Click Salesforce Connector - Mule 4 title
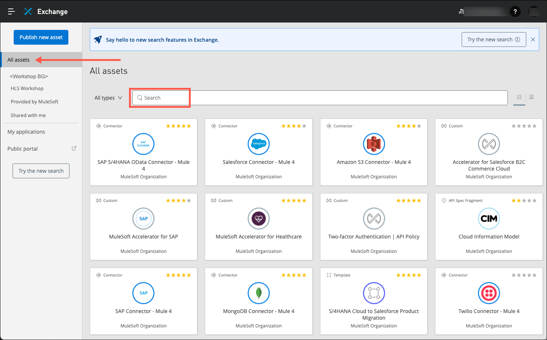Screen dimensions: 547x340 [259, 162]
